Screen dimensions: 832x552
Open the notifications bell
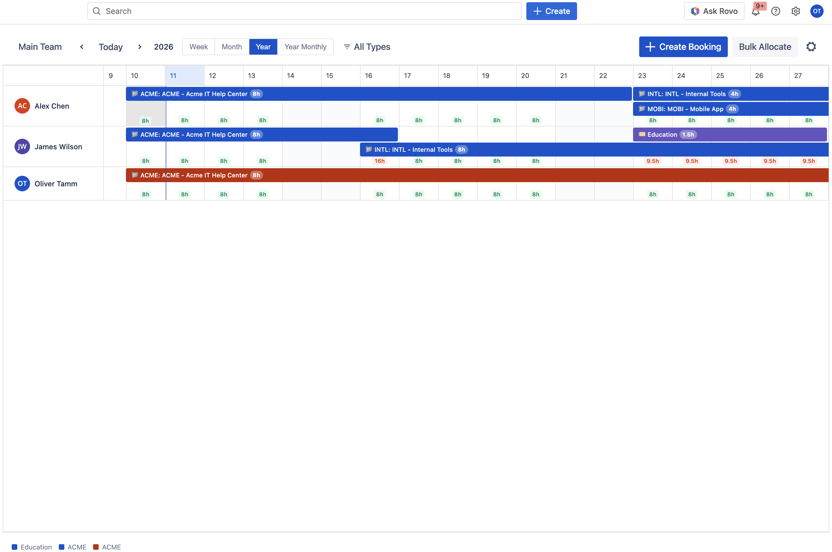pyautogui.click(x=756, y=12)
